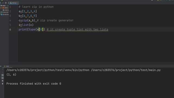Click comment '# it create tuple list with two lists'
The image size is (174, 98).
[x=77, y=30]
